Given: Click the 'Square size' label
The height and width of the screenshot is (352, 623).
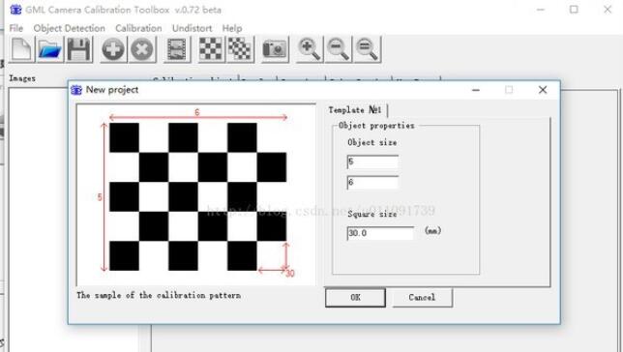Looking at the screenshot, I should pyautogui.click(x=371, y=214).
